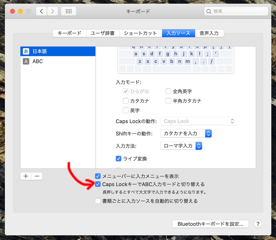This screenshot has width=276, height=240.
Task: Enable the 英字 input mode
Action: [x=126, y=111]
